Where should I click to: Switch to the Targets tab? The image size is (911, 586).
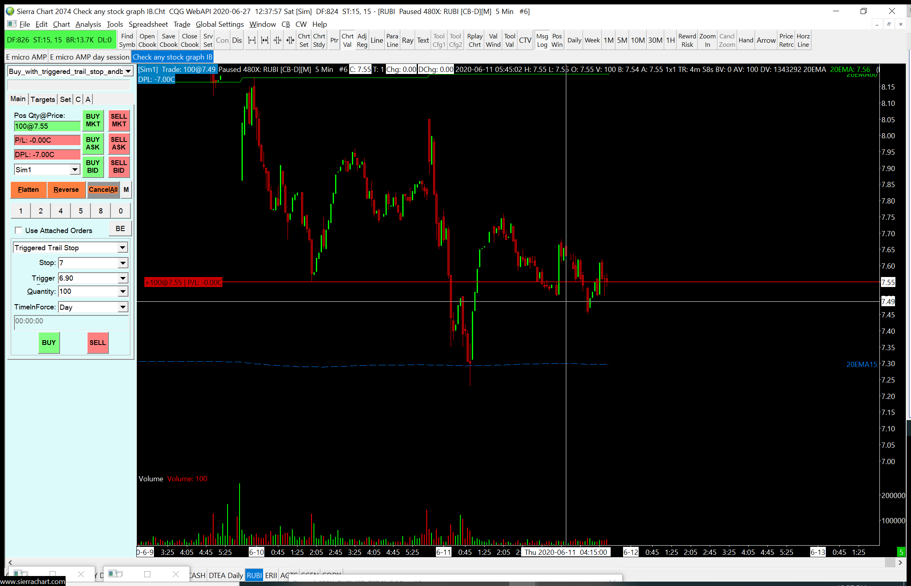pyautogui.click(x=43, y=99)
